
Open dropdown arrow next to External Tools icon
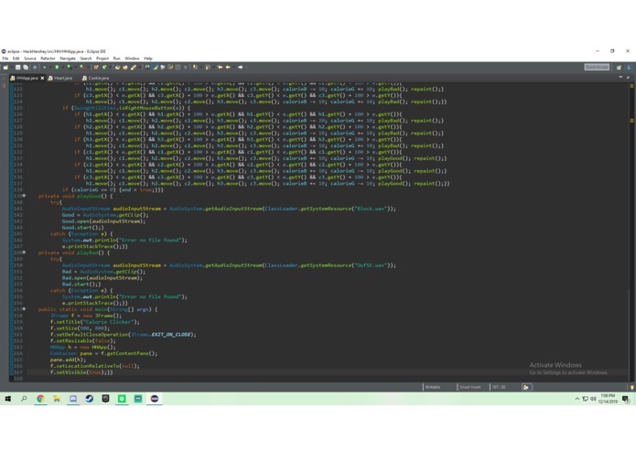click(x=88, y=68)
